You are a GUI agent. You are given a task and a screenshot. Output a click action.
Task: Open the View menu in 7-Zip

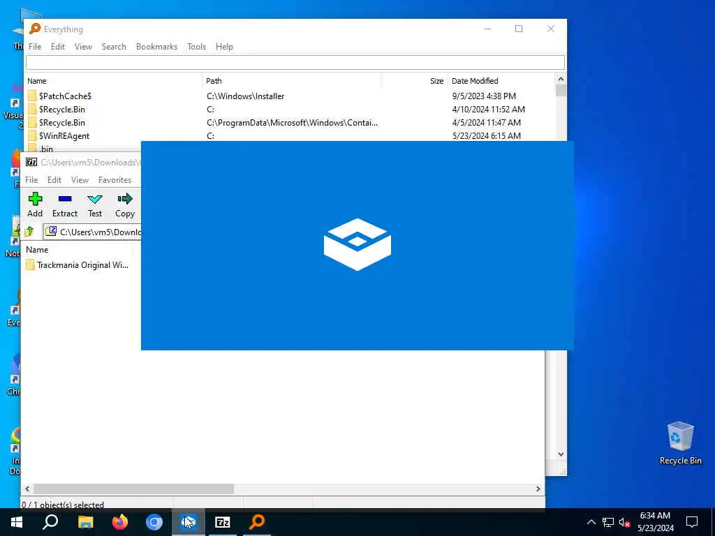pos(80,180)
